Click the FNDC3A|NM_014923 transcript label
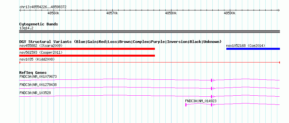This screenshot has height=123, width=289. [x=201, y=101]
